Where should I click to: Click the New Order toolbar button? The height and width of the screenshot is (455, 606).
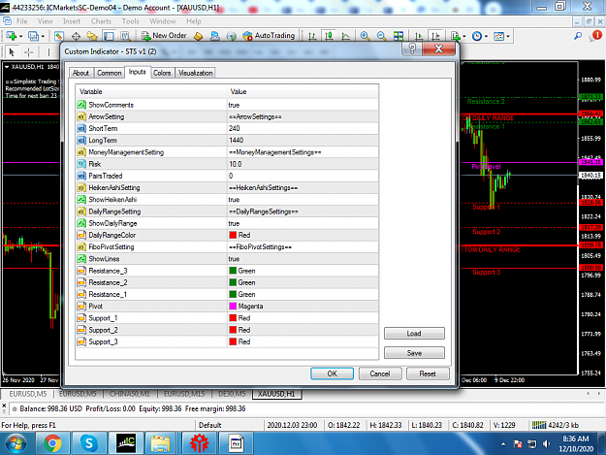(164, 36)
